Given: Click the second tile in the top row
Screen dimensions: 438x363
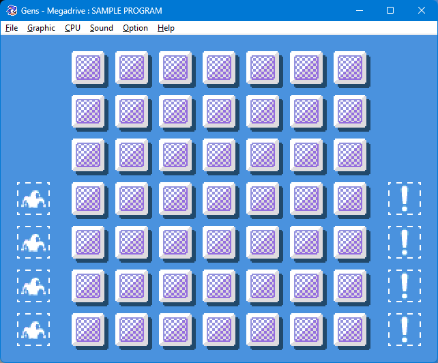Looking at the screenshot, I should pyautogui.click(x=132, y=68).
